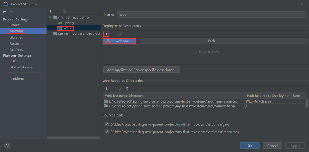The image size is (309, 152).
Task: Select the WEB-INF/classes path cell
Action: tap(275, 101)
